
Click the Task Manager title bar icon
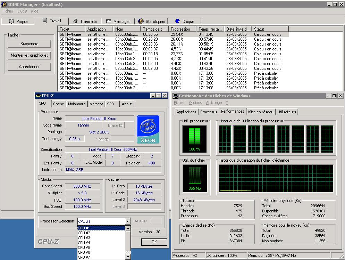coord(175,96)
